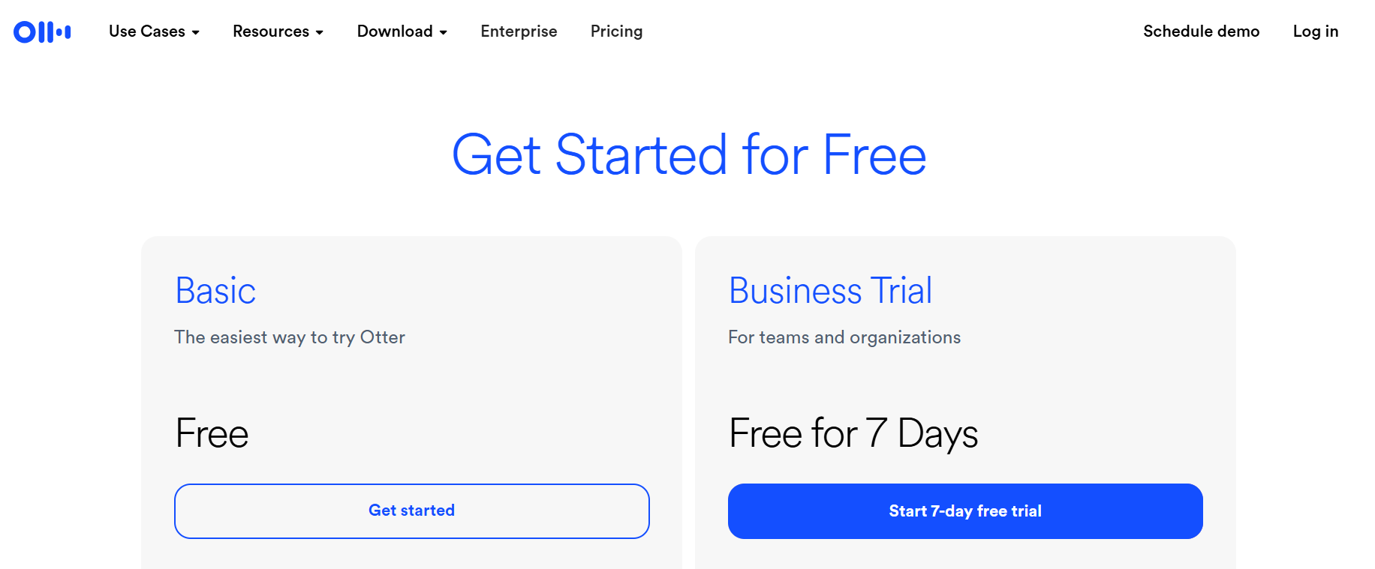Start the 7-day free trial
Image resolution: width=1375 pixels, height=569 pixels.
(965, 511)
